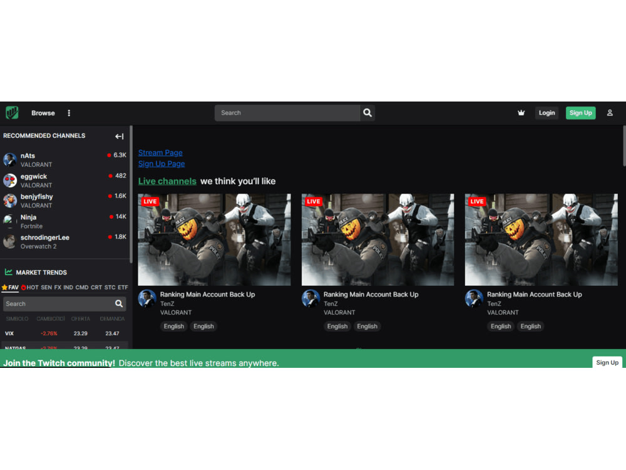Open the crown prime icon
Screen dimensions: 626x470
521,113
